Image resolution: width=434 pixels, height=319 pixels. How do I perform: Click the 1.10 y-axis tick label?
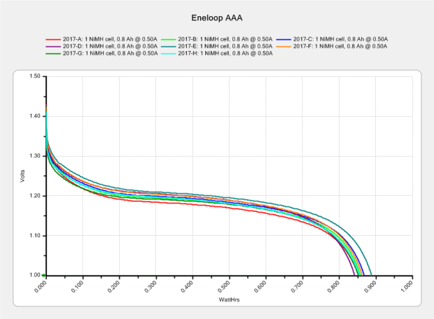(x=35, y=236)
